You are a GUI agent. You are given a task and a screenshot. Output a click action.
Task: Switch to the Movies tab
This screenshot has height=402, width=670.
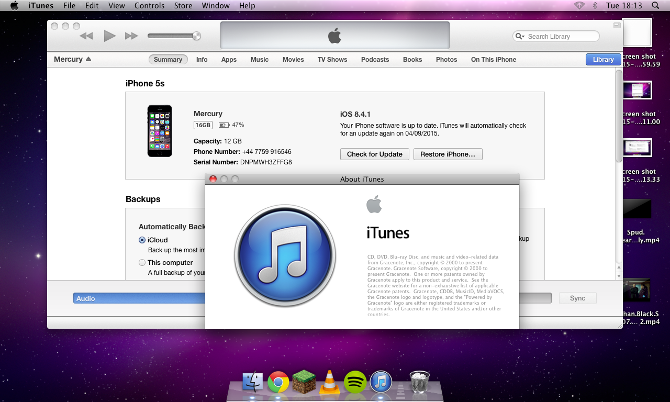pos(293,60)
